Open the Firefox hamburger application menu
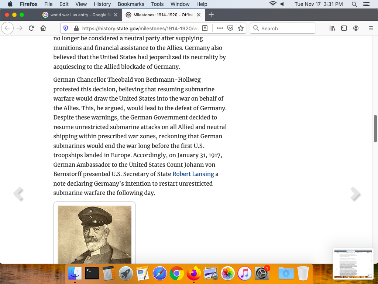 [x=371, y=28]
